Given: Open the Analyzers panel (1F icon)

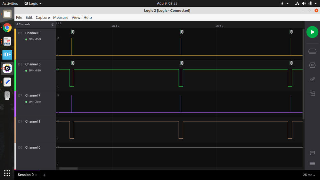Looking at the screenshot, I should point(312,65).
